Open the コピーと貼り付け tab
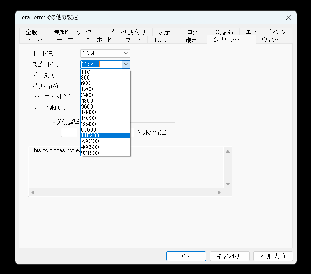 (x=125, y=32)
